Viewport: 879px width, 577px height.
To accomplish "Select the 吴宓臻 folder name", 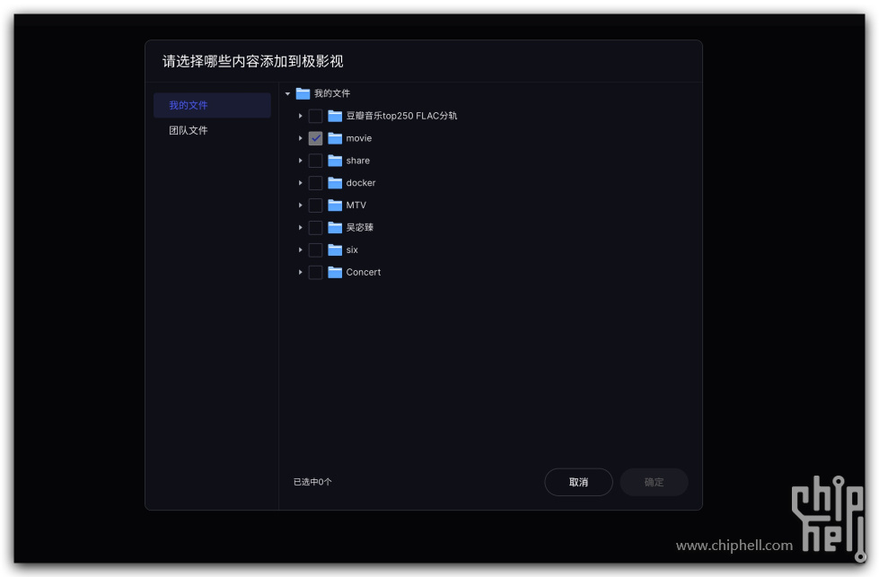I will coord(360,227).
